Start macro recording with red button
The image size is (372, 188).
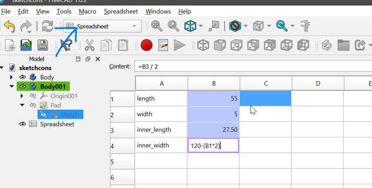pyautogui.click(x=146, y=45)
